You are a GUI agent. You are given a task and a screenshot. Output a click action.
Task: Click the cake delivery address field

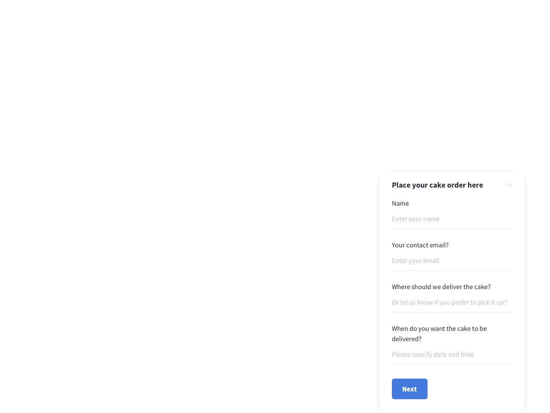pyautogui.click(x=452, y=302)
